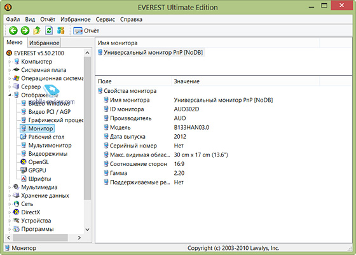Click the tree scrollbar down arrow
356x255 pixels.
pyautogui.click(x=88, y=230)
